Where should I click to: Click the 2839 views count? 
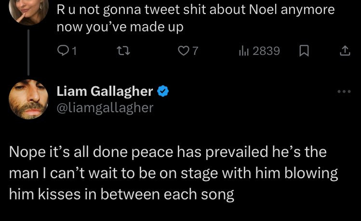point(266,51)
